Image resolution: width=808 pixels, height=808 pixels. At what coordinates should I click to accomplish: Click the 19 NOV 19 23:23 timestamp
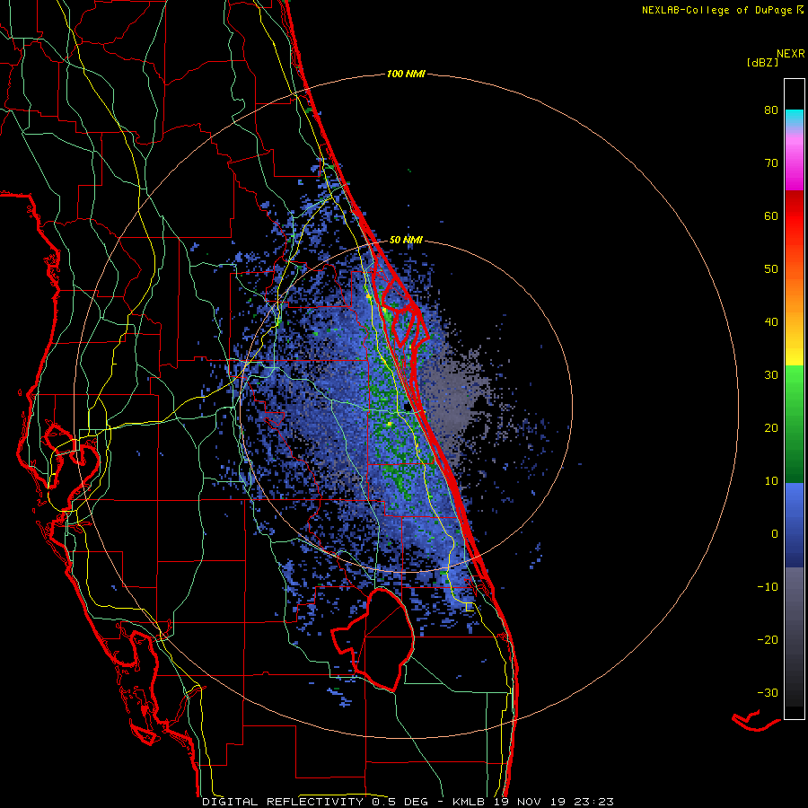pyautogui.click(x=553, y=802)
